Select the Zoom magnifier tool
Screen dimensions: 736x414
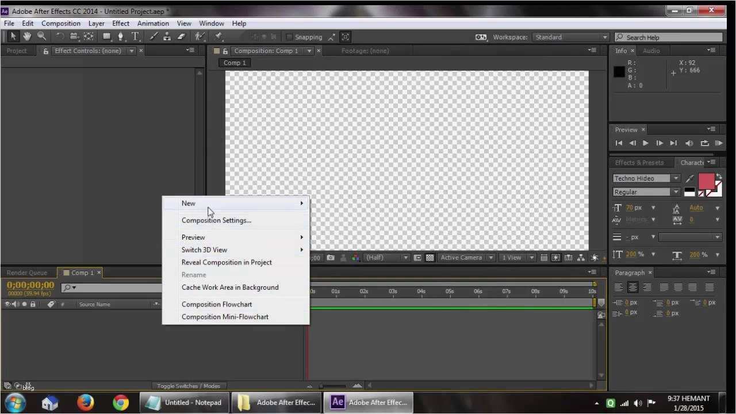tap(41, 37)
